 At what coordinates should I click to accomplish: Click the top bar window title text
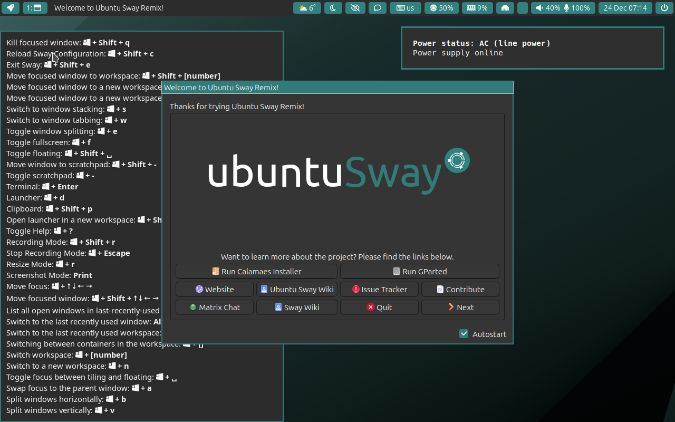pos(109,8)
